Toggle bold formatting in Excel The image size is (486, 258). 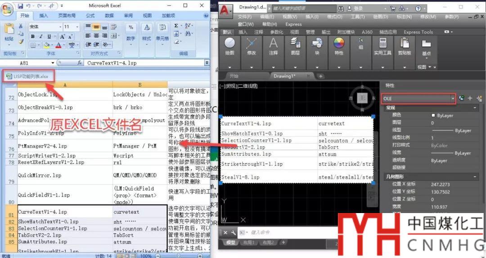click(32, 36)
